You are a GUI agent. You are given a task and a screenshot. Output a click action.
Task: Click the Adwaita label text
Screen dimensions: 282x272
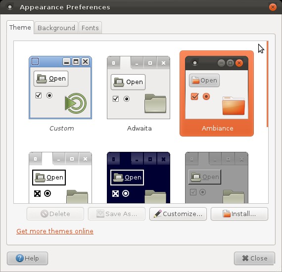[139, 129]
